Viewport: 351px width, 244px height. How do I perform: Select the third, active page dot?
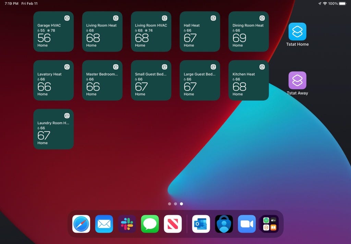182,204
